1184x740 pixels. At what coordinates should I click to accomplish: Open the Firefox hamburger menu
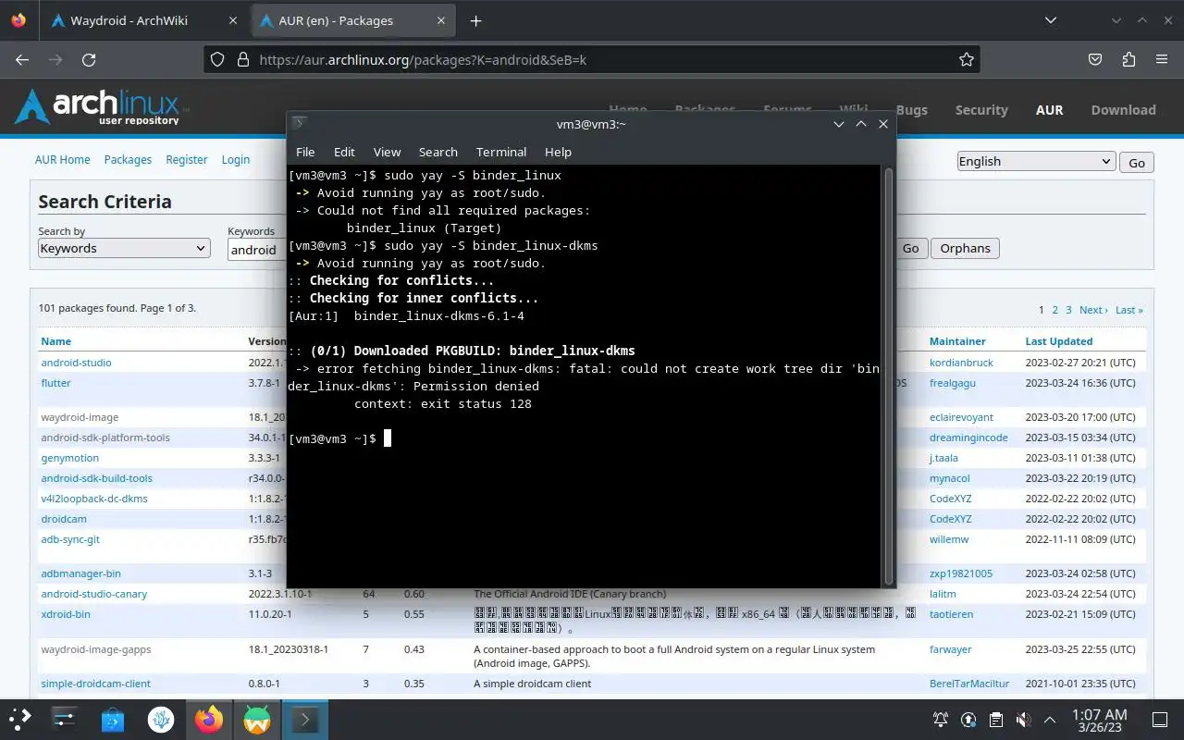click(x=1162, y=59)
